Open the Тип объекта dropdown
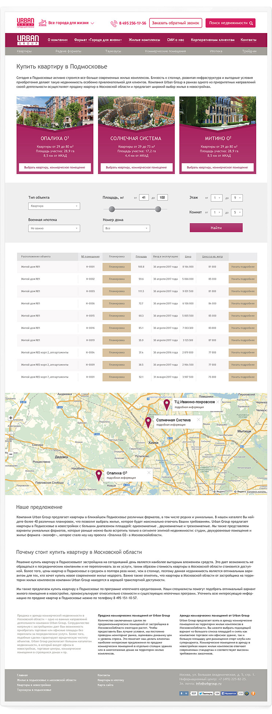This screenshot has height=714, width=272. pyautogui.click(x=54, y=206)
